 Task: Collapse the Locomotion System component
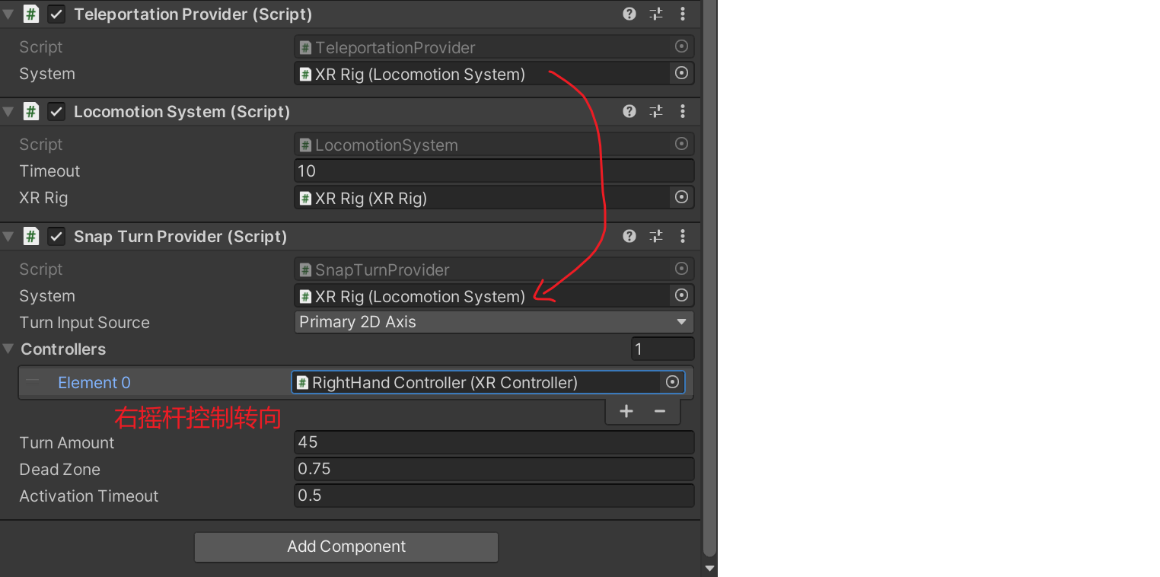[x=8, y=112]
